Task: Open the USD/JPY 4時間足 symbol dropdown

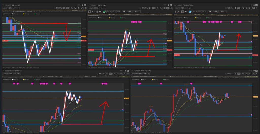Action: click(x=184, y=8)
